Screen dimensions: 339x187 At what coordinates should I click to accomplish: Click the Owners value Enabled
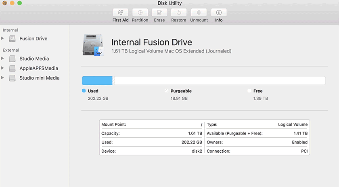click(x=299, y=142)
